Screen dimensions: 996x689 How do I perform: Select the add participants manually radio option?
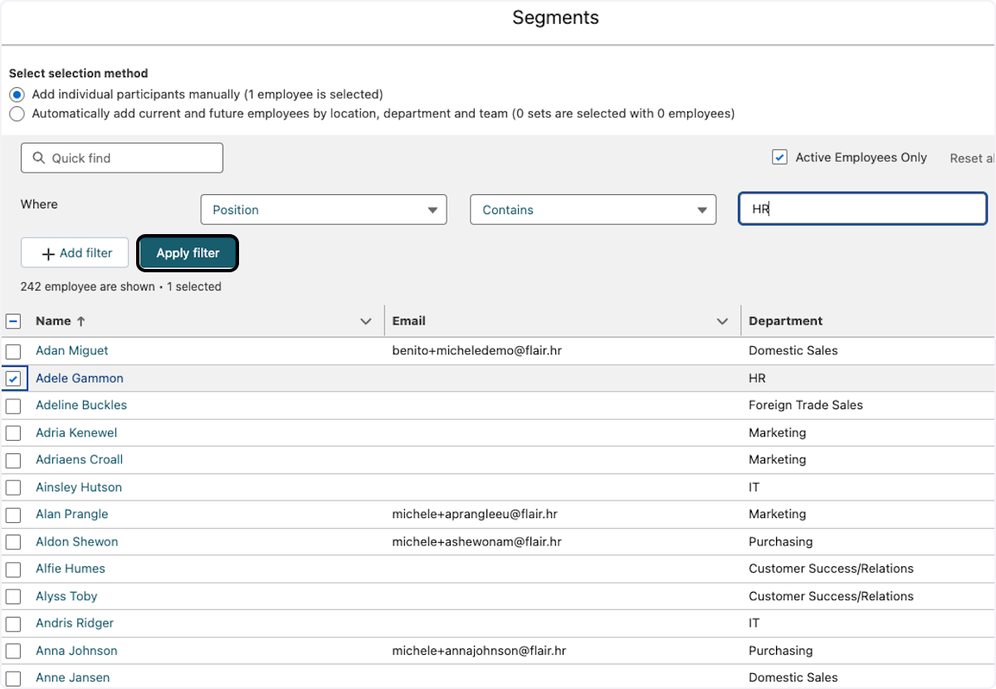point(17,94)
